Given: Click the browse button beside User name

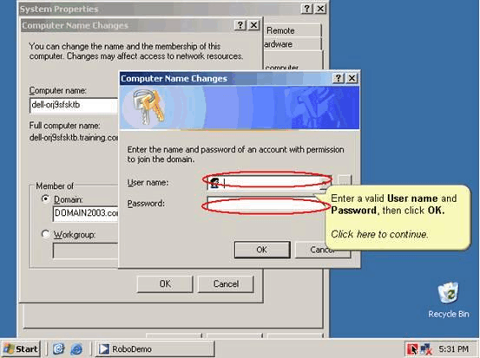Looking at the screenshot, I should tap(345, 180).
